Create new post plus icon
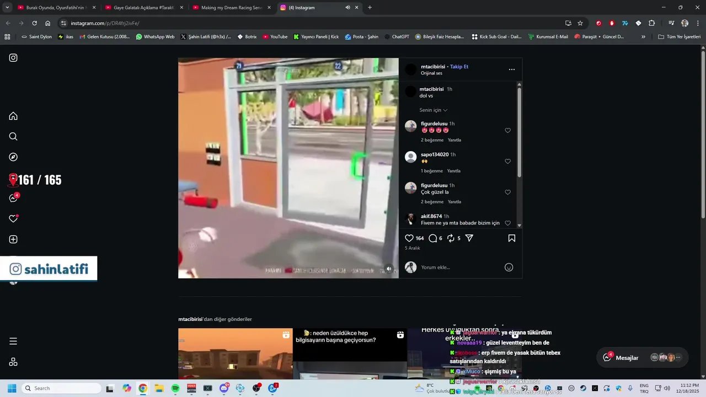The width and height of the screenshot is (706, 397). click(13, 239)
